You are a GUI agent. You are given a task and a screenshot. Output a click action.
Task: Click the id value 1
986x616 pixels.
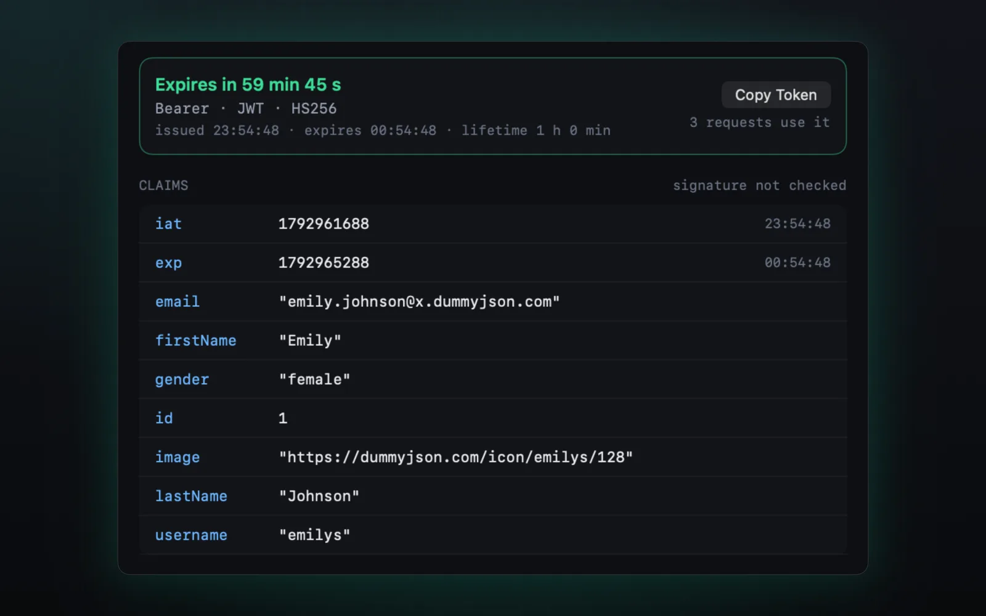(283, 418)
